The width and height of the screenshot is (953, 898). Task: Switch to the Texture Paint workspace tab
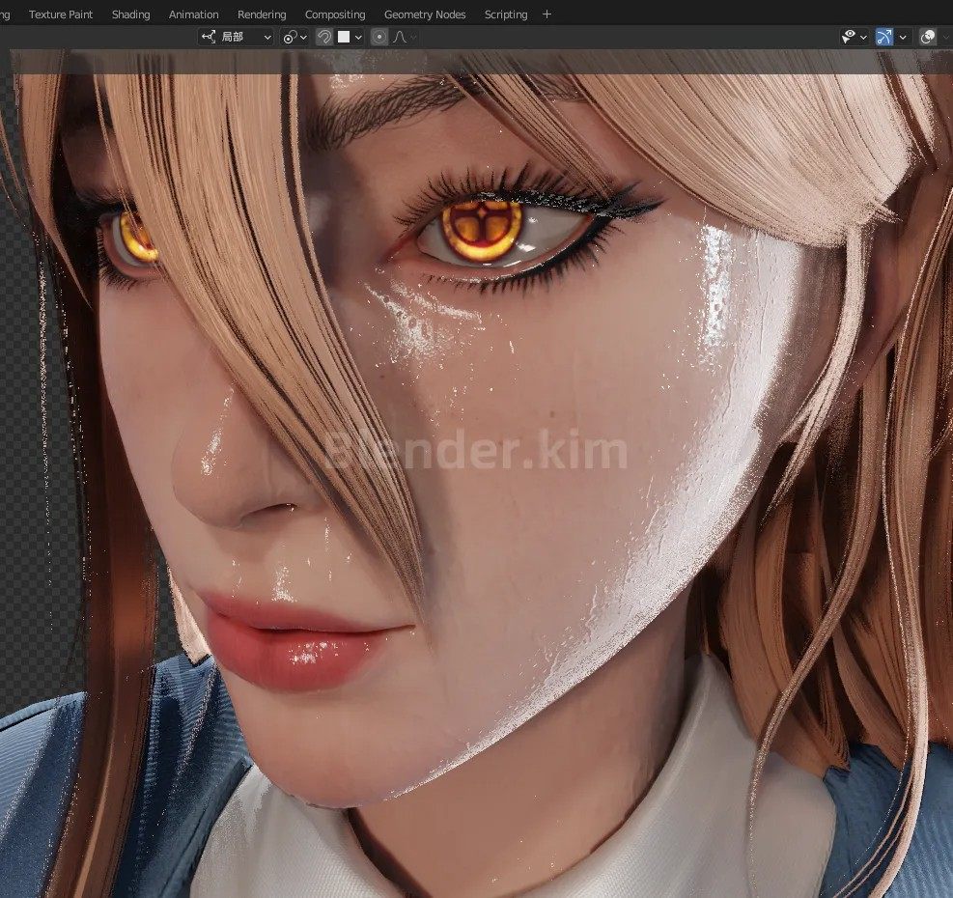click(x=61, y=14)
